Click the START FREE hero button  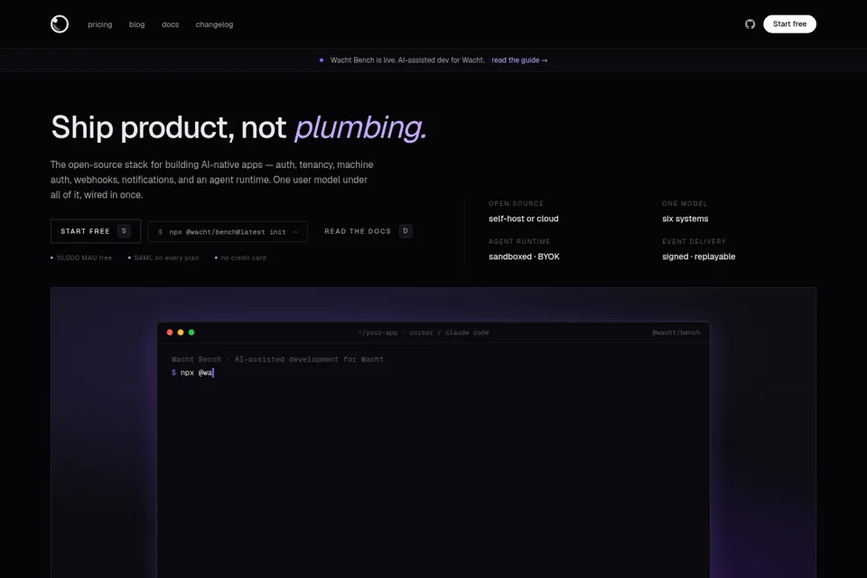point(96,231)
